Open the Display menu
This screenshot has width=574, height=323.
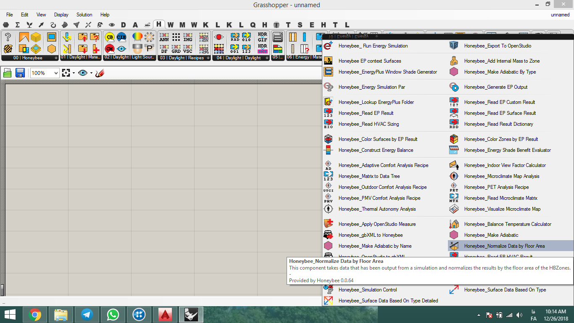(x=61, y=15)
